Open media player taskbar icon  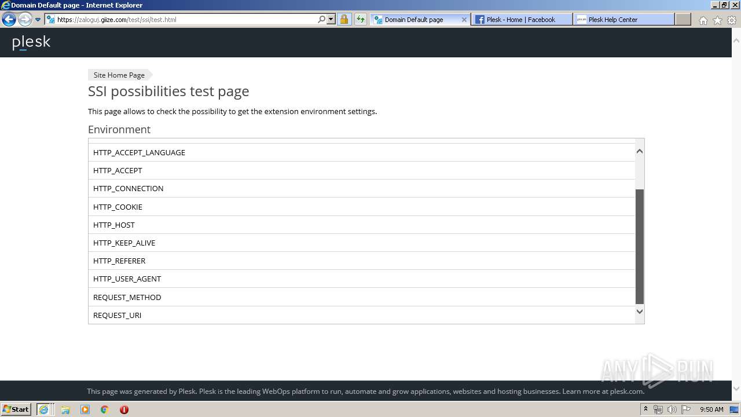85,409
